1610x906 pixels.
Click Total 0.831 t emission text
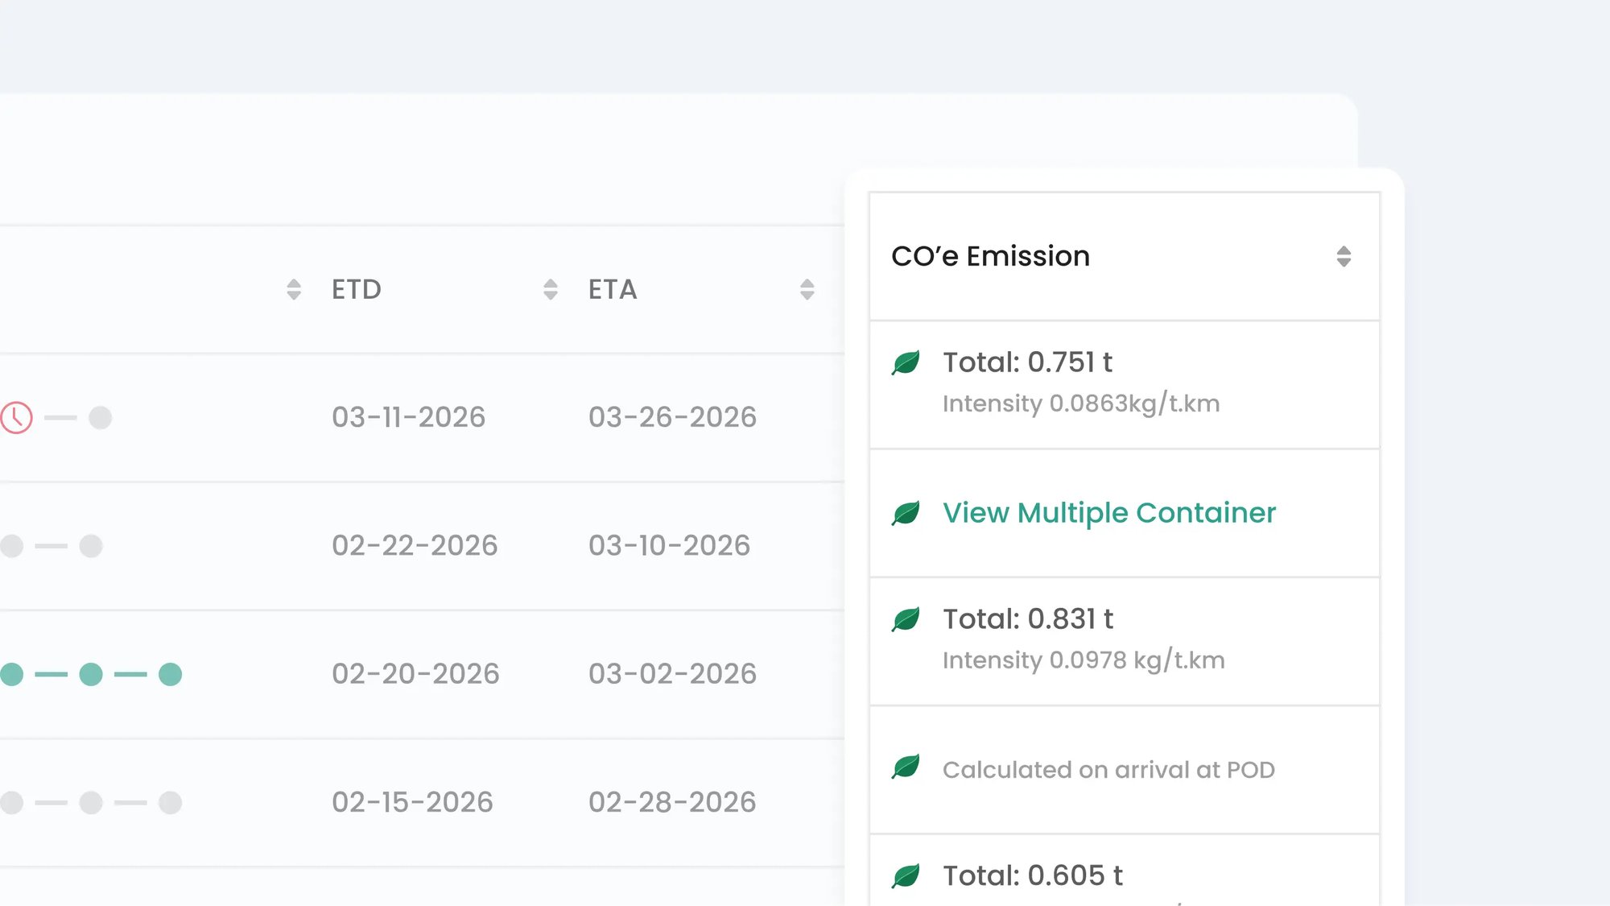tap(1028, 619)
